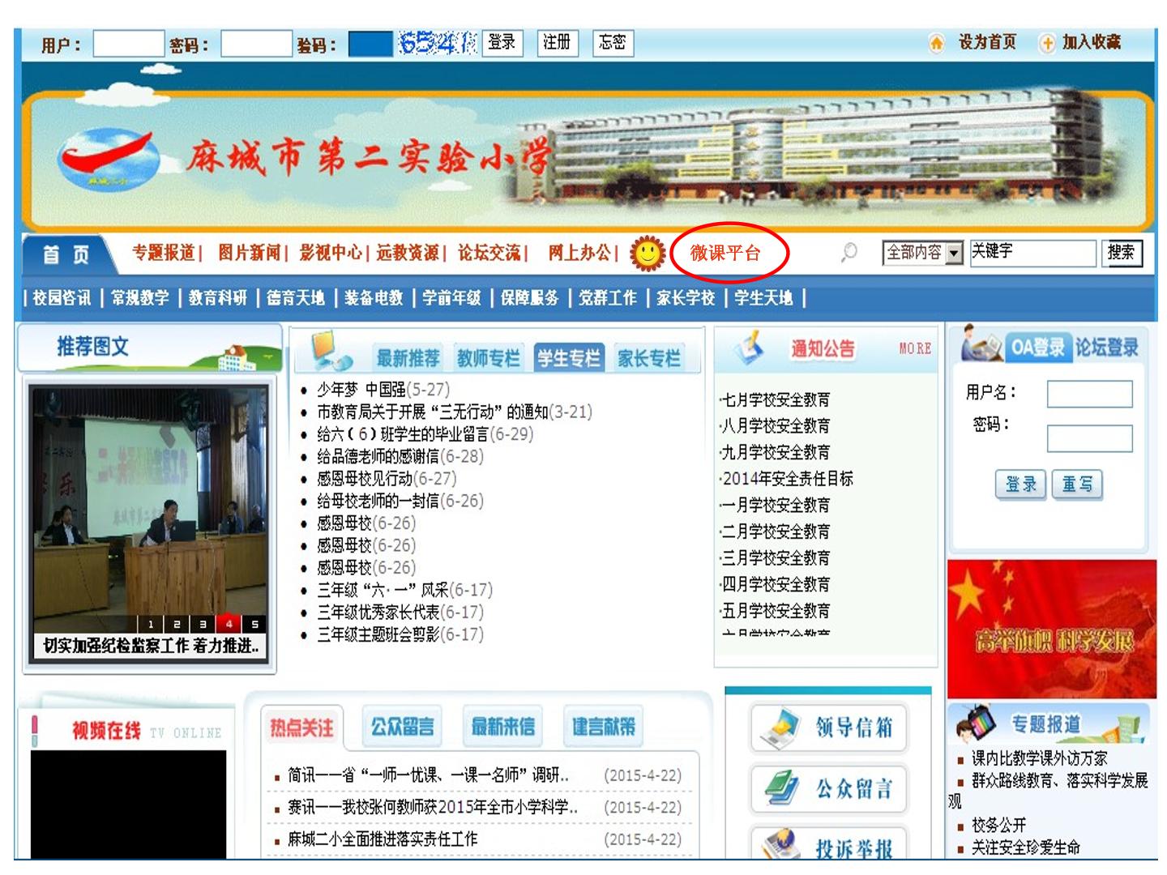The width and height of the screenshot is (1167, 875).
Task: Select slide number 1 in slideshow
Action: point(150,624)
